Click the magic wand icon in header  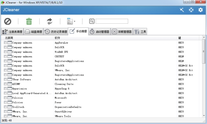[182, 10]
